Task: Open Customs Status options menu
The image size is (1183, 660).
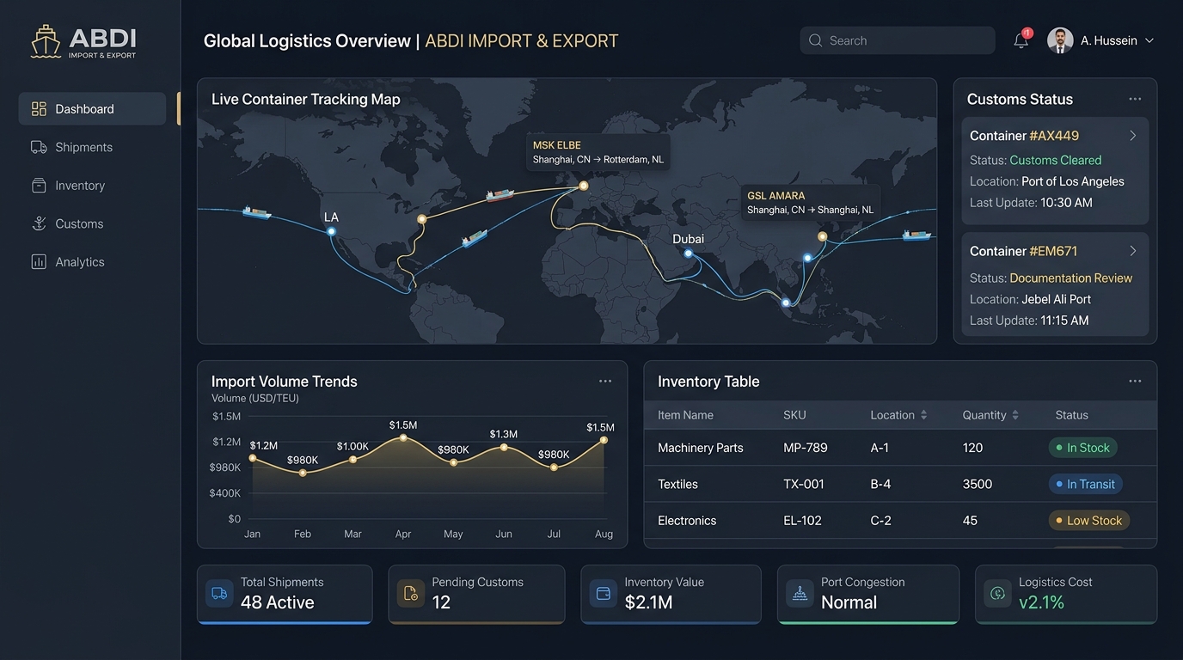Action: pyautogui.click(x=1135, y=99)
